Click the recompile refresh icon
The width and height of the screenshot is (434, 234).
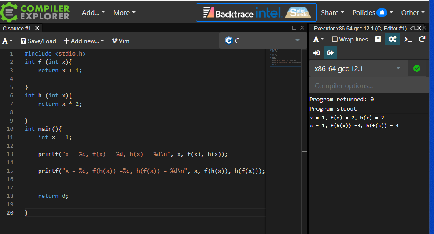coord(422,39)
